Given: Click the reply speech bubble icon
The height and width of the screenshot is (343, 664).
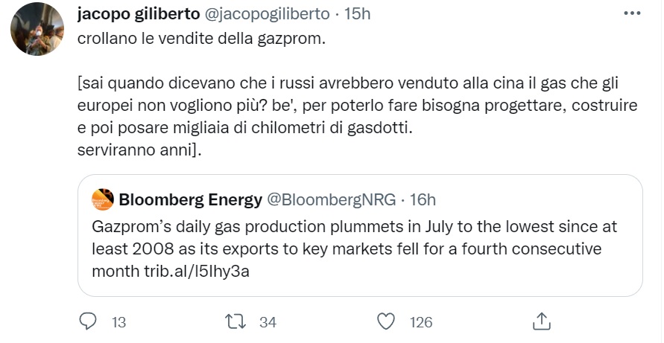Looking at the screenshot, I should pos(88,321).
